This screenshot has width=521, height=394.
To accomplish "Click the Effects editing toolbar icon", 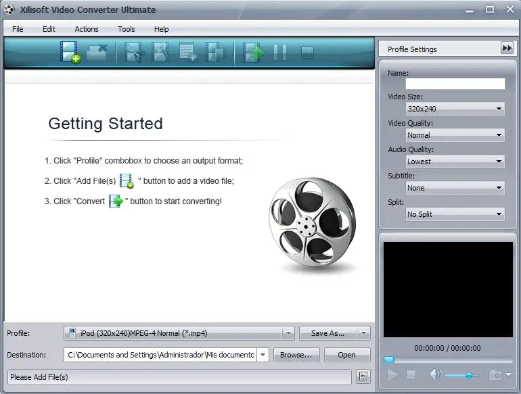I will [160, 52].
